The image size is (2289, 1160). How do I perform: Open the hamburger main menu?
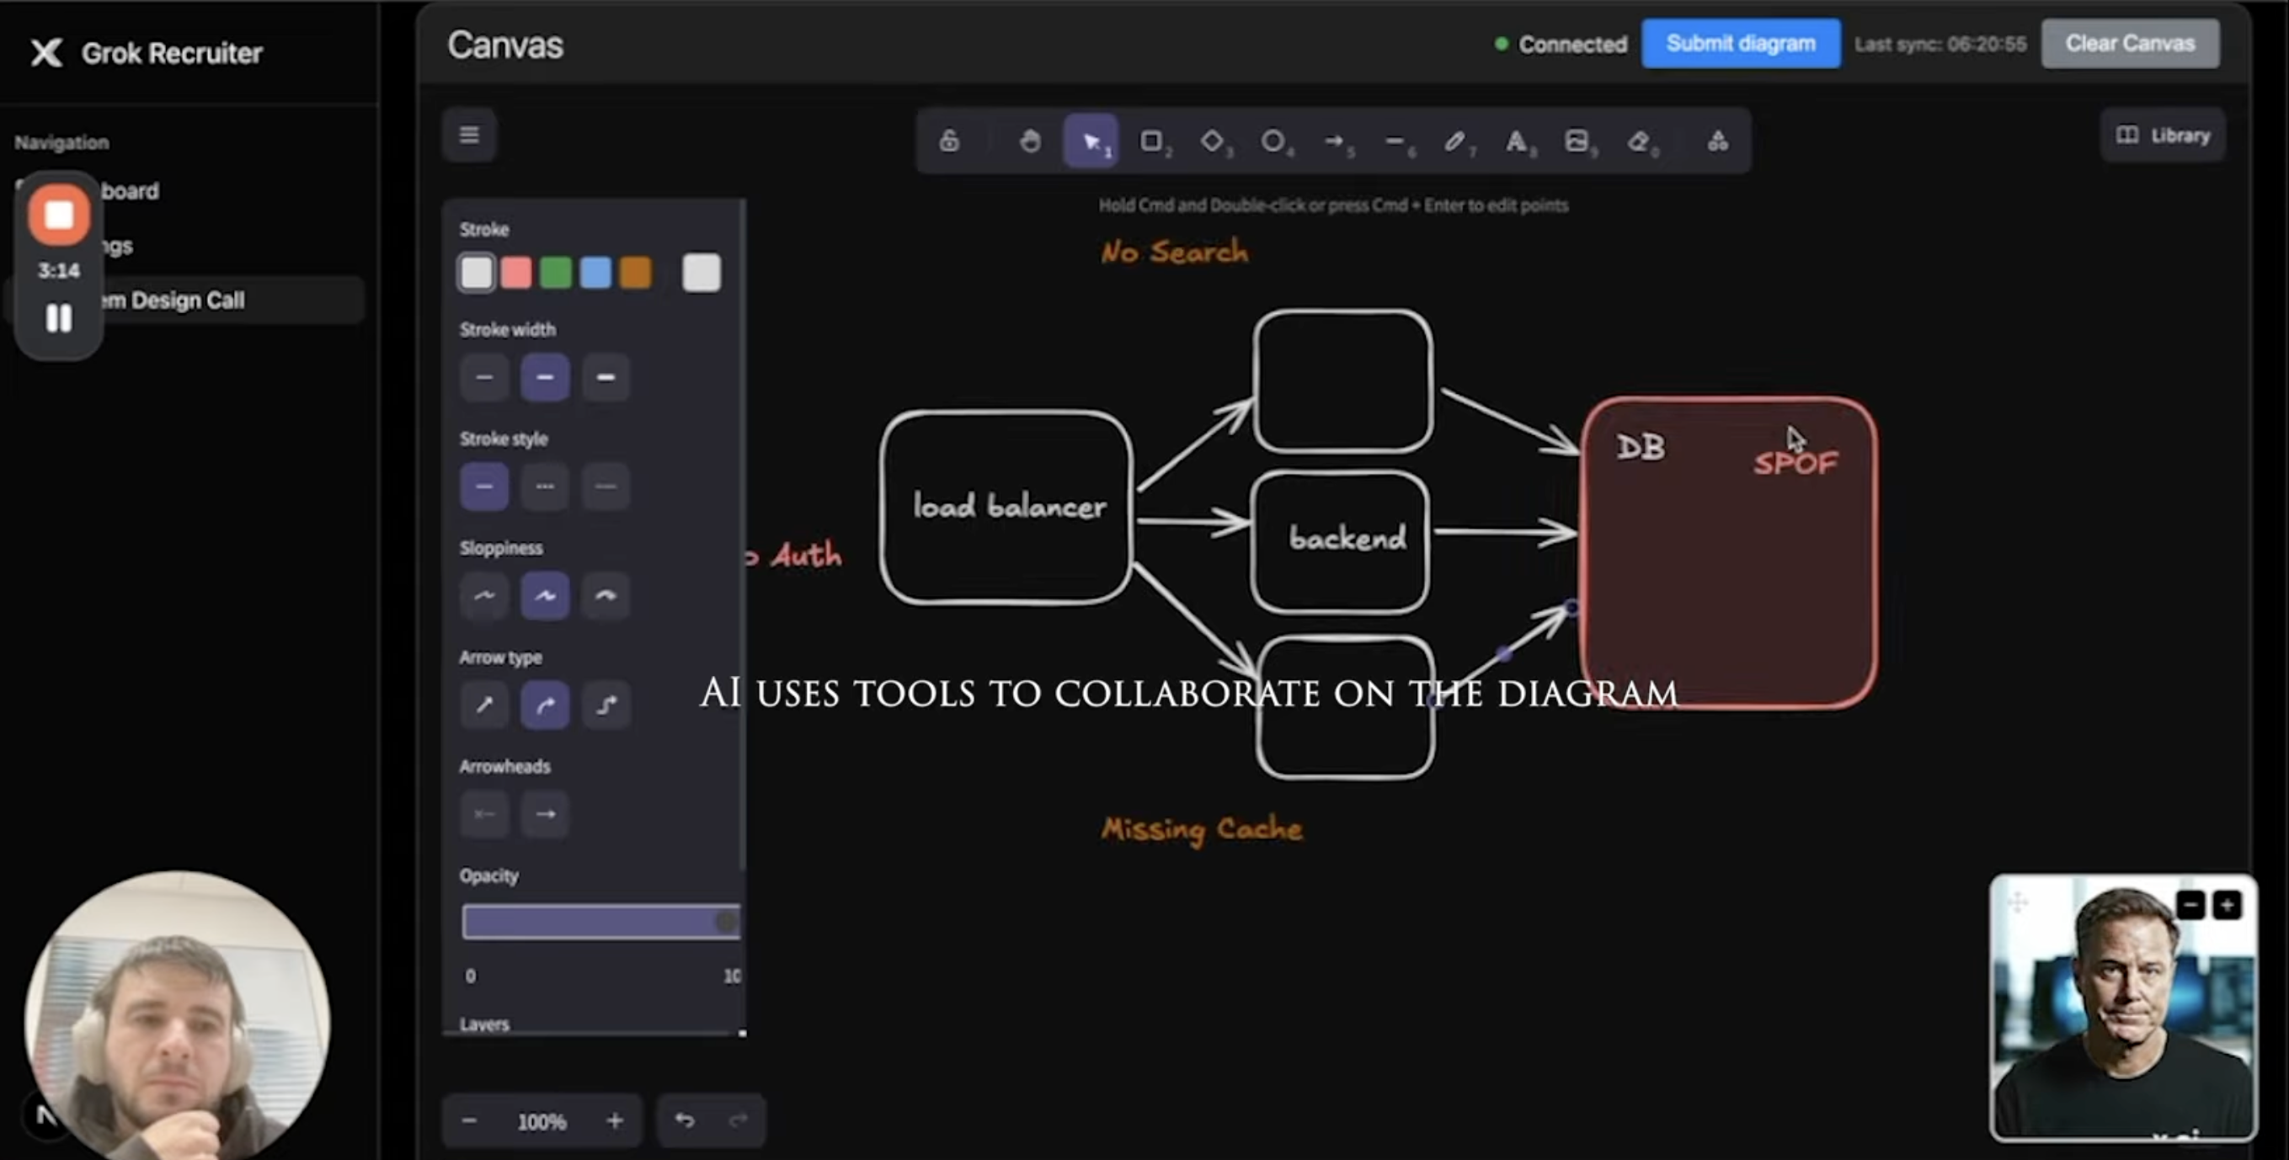coord(469,135)
